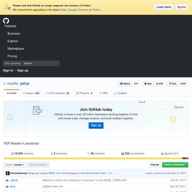The height and width of the screenshot is (192, 192).
Task: Open the Update index.md commit message
Action: point(53,187)
